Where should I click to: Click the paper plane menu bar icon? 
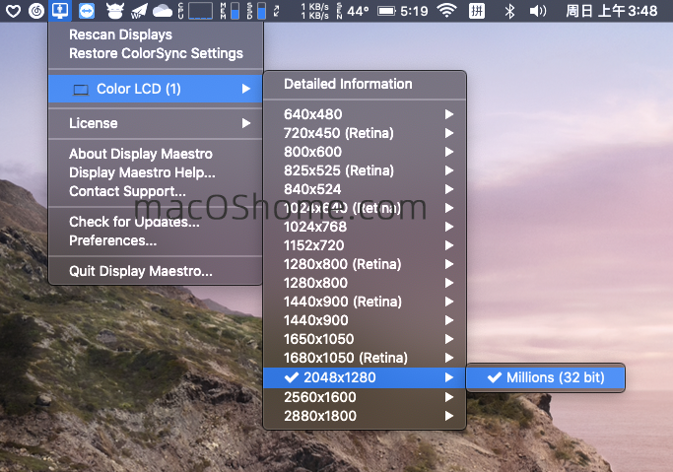pyautogui.click(x=140, y=11)
